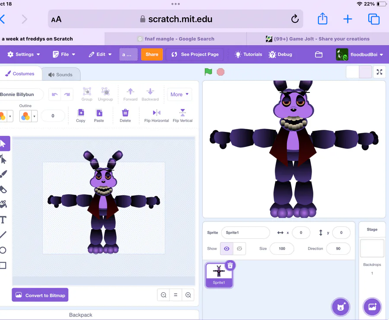Select the Reshape tool
Viewport: 389px width, 320px height.
point(3,159)
